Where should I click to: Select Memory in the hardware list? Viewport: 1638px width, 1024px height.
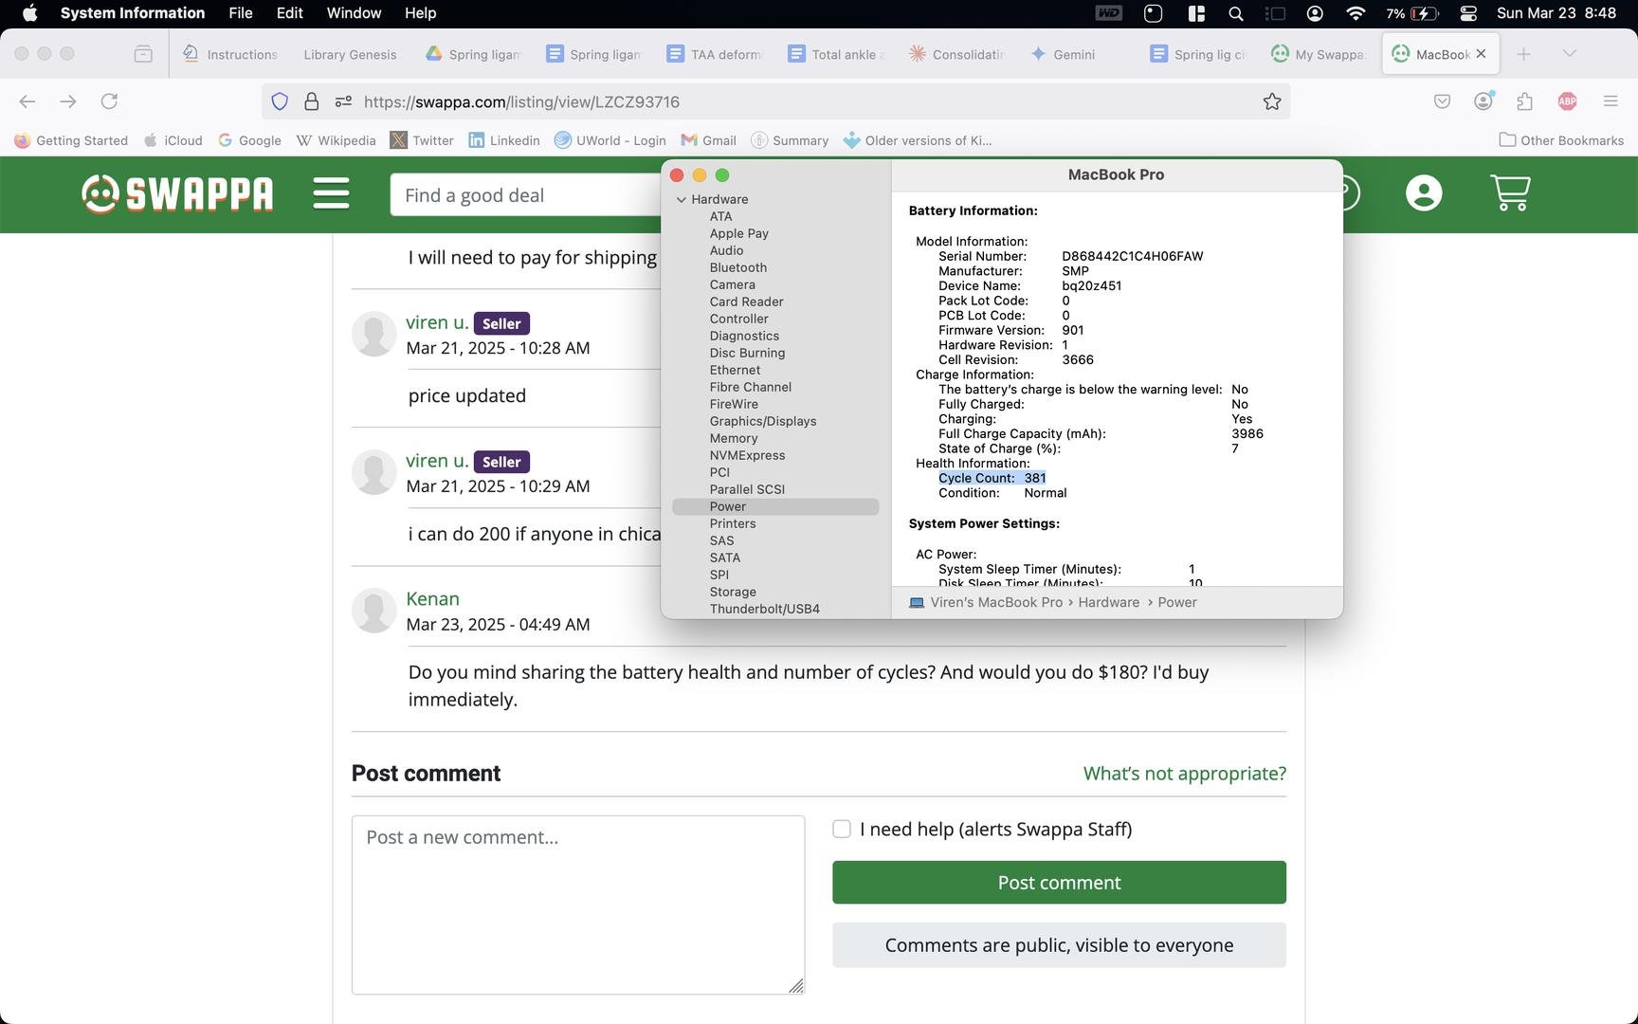click(733, 438)
